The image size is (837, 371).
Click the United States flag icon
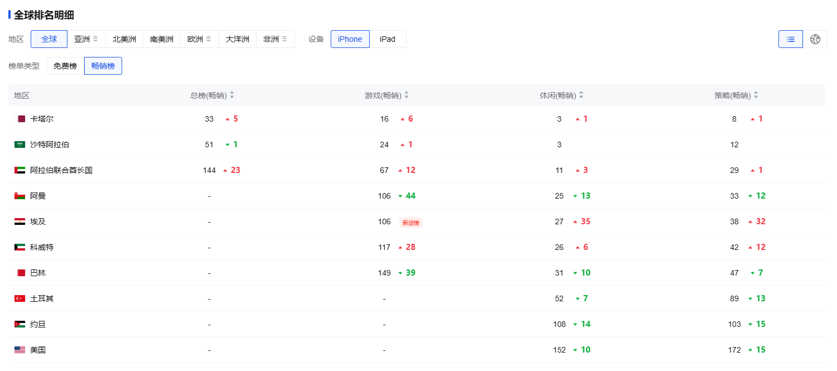point(20,350)
